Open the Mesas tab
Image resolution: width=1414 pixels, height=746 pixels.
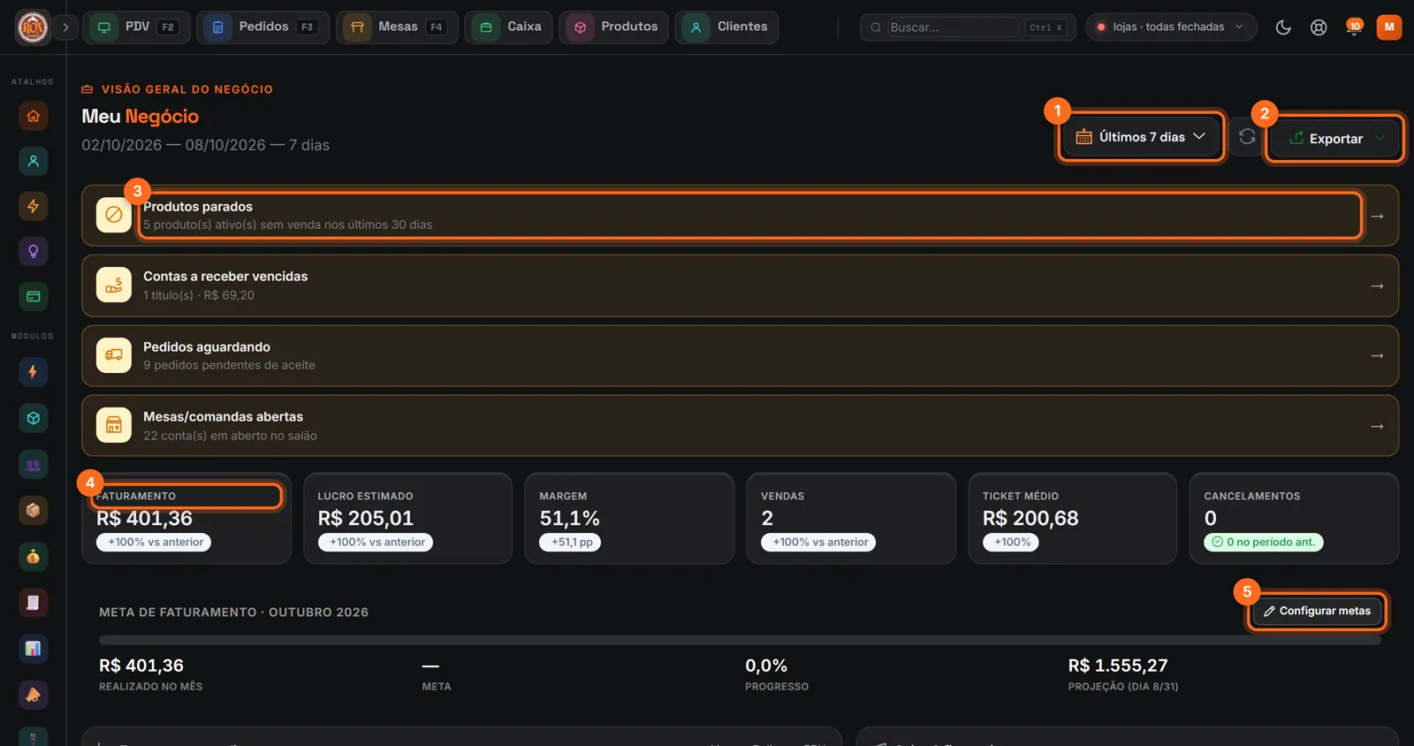click(x=397, y=27)
